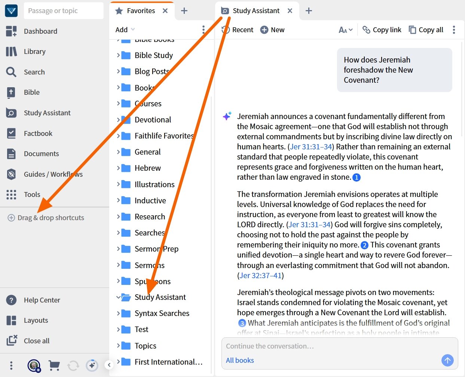The height and width of the screenshot is (377, 465).
Task: Expand the Devotional folder
Action: (x=118, y=119)
